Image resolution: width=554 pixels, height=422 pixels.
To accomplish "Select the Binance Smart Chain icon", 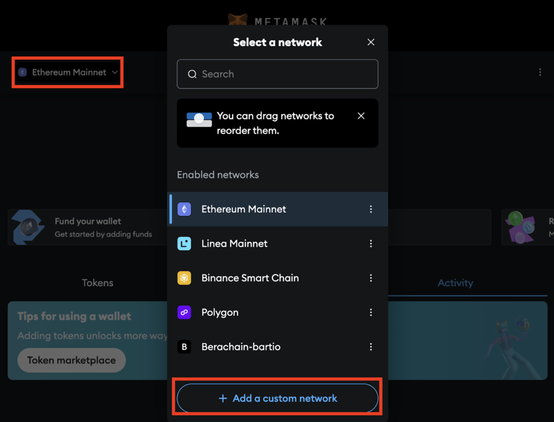I will click(x=184, y=278).
